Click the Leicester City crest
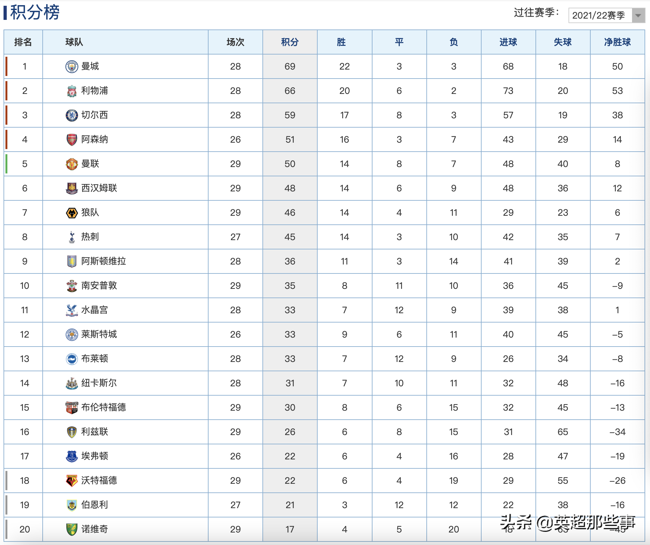Viewport: 650px width, 545px height. point(72,335)
